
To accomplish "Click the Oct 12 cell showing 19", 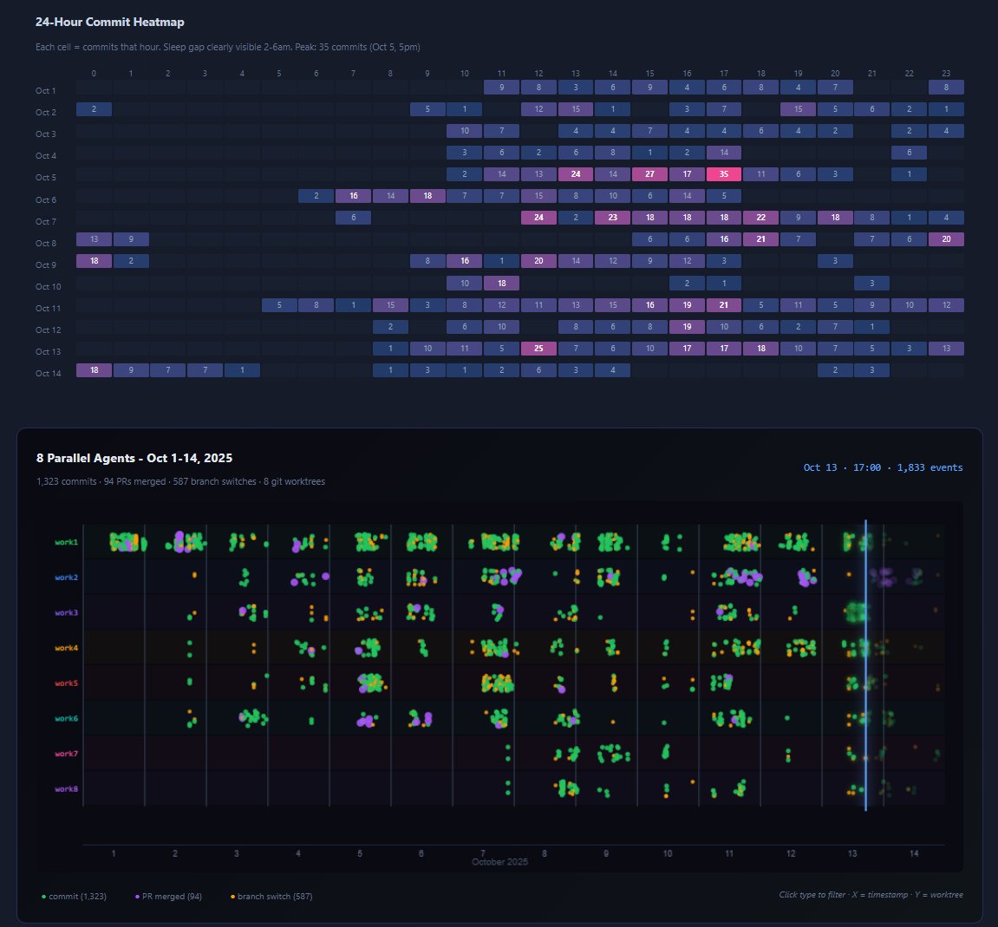I will tap(687, 327).
